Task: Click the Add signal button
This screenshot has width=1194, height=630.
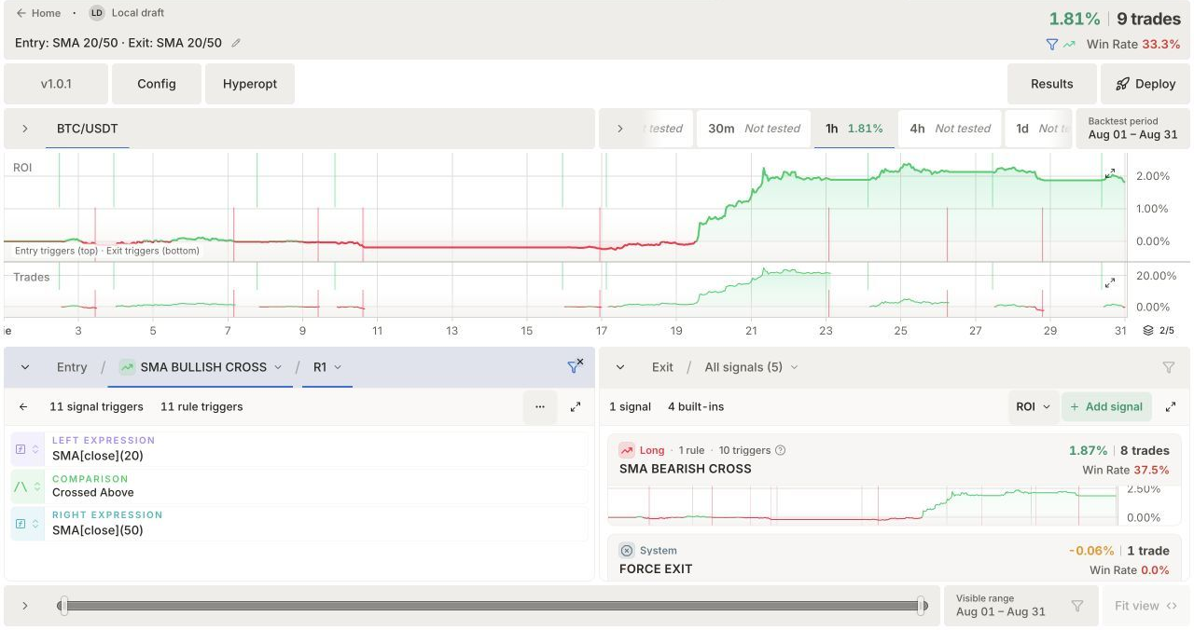Action: coord(1106,406)
